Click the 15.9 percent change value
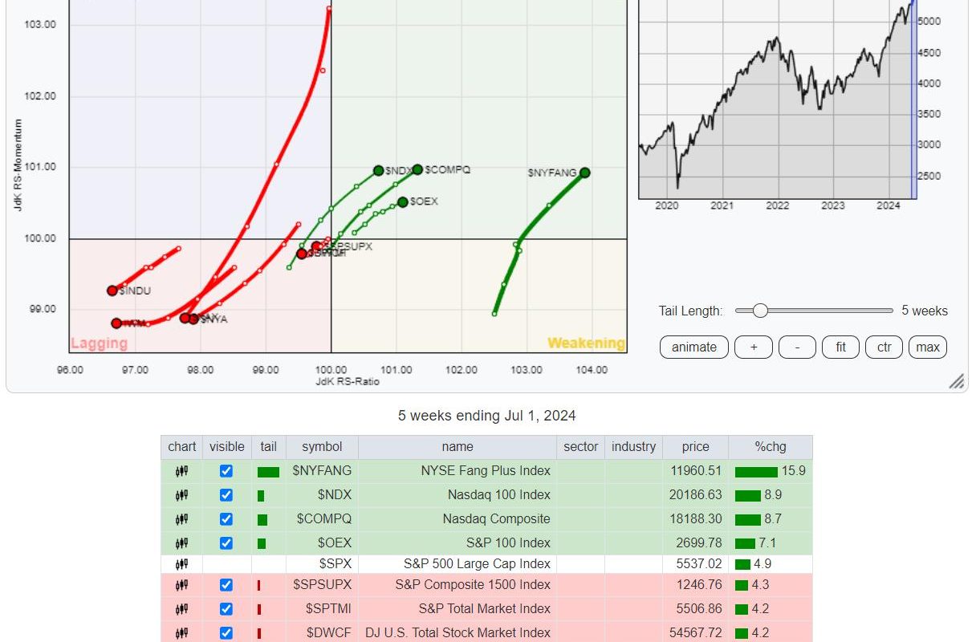Viewport: 976px width, 642px height. pos(795,471)
